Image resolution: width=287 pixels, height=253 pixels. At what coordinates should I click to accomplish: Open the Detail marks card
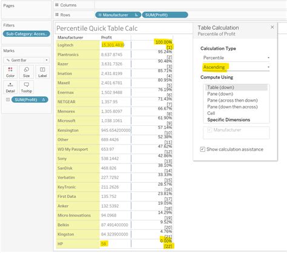(x=10, y=87)
